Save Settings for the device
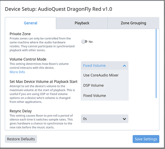Image resolution: width=165 pixels, height=149 pixels. (x=146, y=139)
